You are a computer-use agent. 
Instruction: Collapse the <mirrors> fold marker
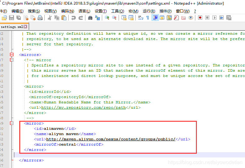pos(11,55)
